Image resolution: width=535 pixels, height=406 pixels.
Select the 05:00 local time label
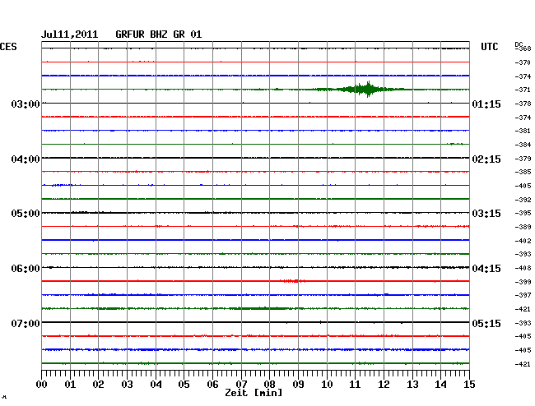tap(26, 214)
